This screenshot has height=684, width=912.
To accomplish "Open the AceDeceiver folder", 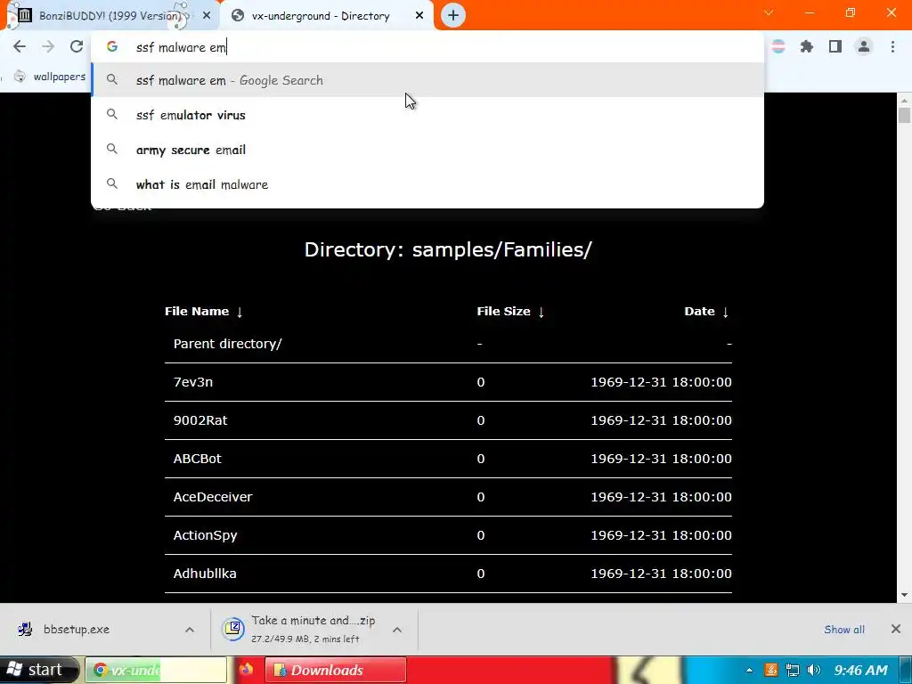I will [x=213, y=497].
